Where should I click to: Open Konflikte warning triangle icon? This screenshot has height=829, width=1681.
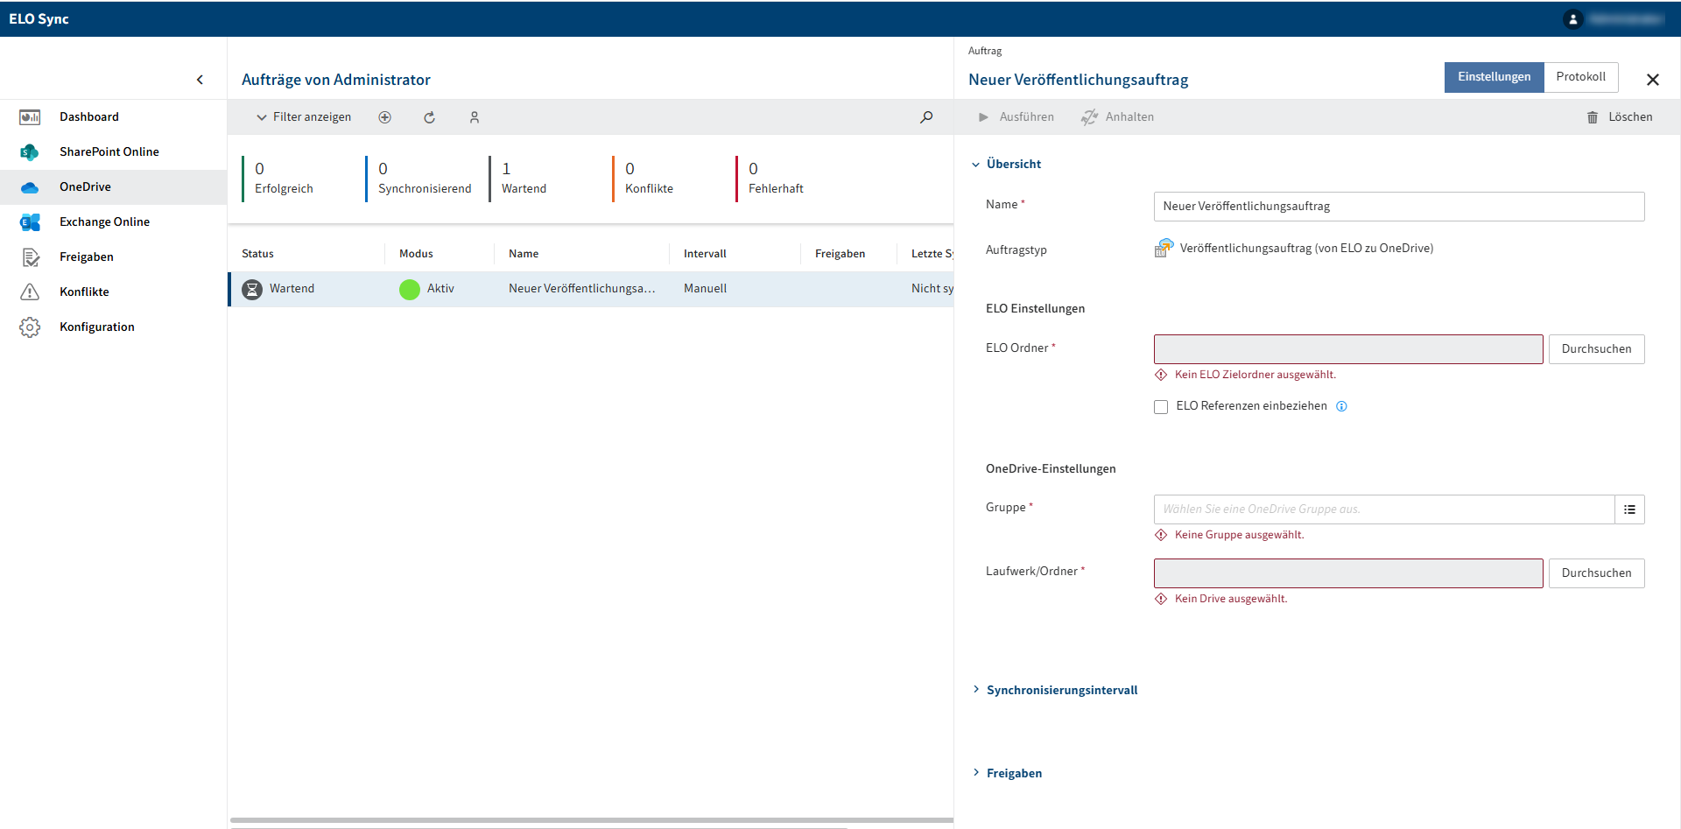point(30,292)
